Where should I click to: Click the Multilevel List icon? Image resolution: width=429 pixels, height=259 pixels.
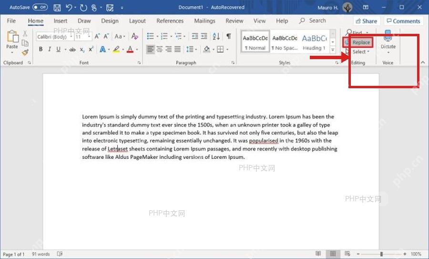pyautogui.click(x=178, y=36)
